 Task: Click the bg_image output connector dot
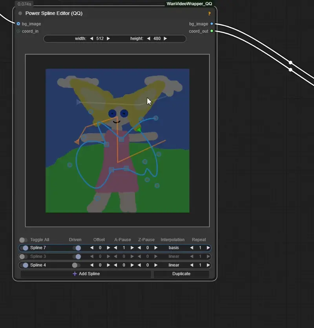(212, 24)
